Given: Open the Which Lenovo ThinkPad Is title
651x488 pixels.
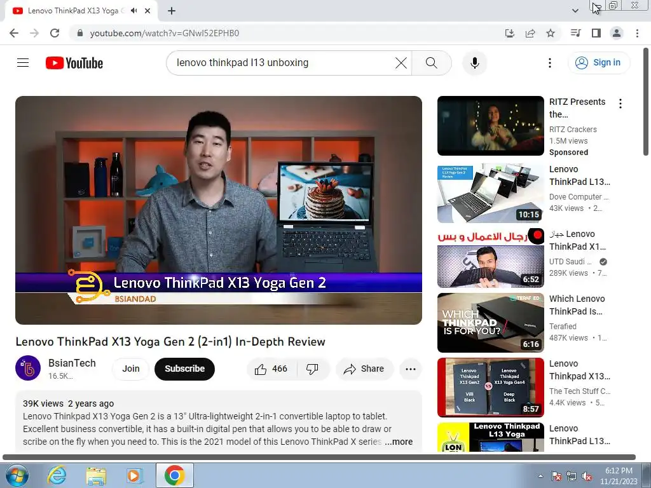Looking at the screenshot, I should pyautogui.click(x=577, y=305).
